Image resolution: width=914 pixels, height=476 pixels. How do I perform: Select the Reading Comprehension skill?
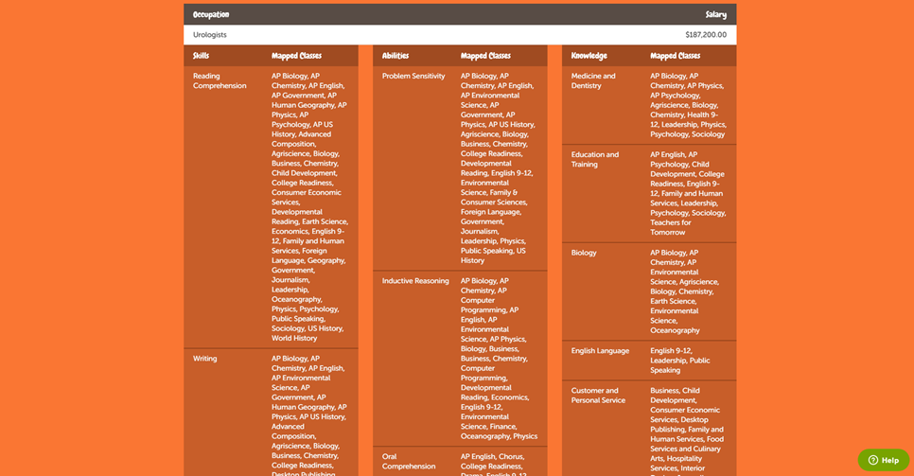(x=220, y=80)
